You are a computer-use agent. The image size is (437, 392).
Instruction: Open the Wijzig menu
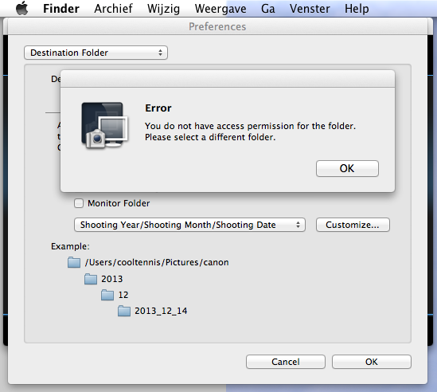point(163,9)
